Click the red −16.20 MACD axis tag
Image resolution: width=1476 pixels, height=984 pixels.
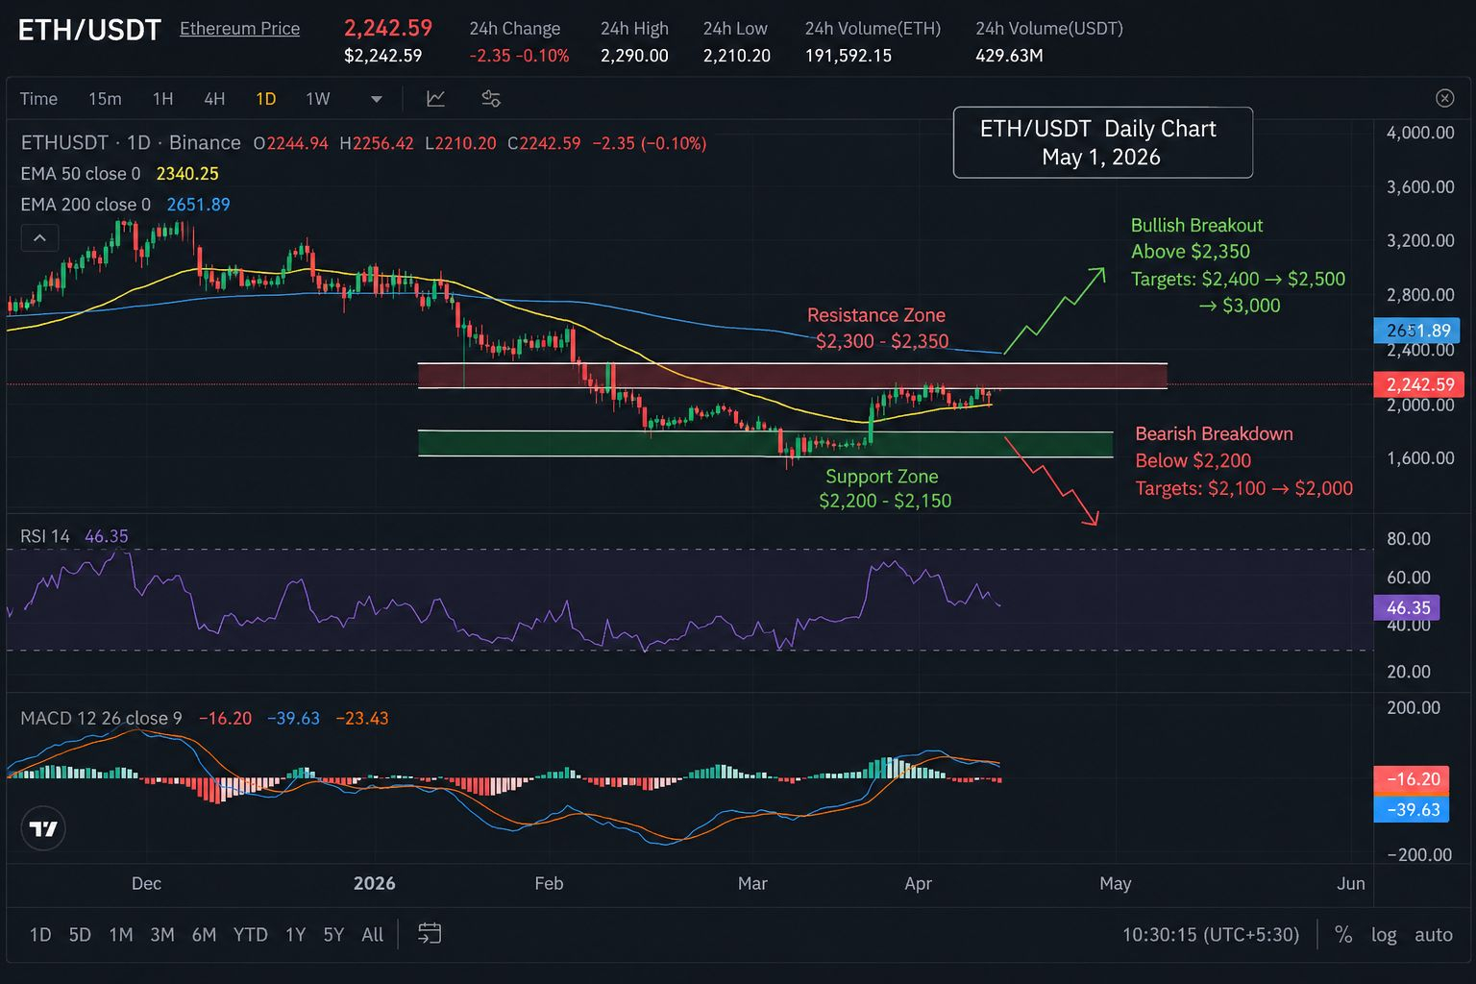click(x=1412, y=779)
